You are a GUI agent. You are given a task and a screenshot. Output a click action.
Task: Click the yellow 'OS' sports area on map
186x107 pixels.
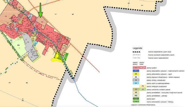(x=57, y=58)
